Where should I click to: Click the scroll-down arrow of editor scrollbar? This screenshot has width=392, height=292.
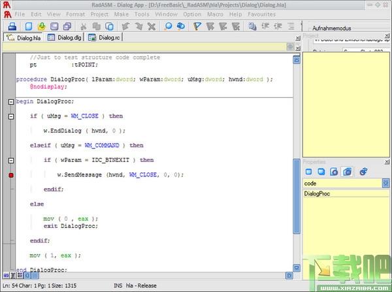pos(297,268)
